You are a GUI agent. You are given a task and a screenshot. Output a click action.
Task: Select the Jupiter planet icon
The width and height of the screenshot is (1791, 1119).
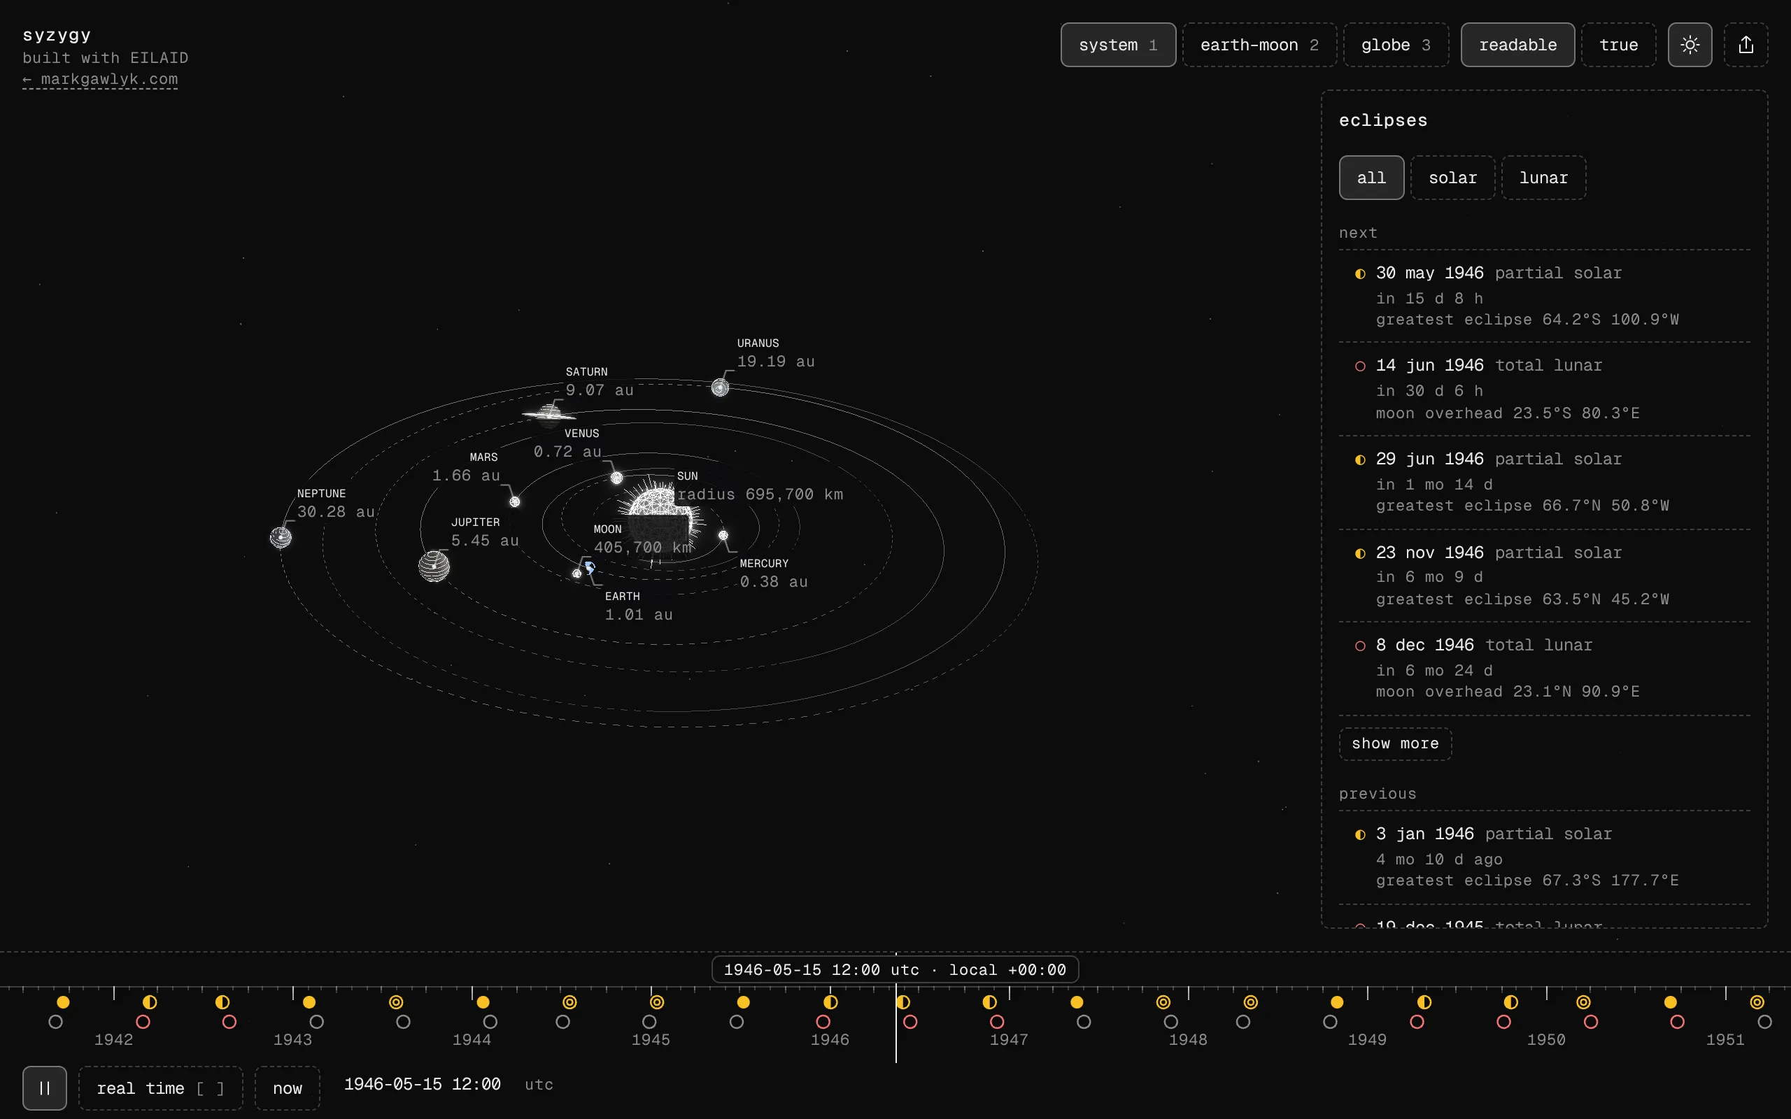point(434,566)
